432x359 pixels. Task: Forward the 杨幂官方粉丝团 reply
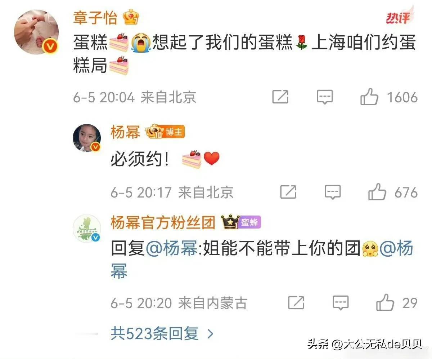(296, 303)
